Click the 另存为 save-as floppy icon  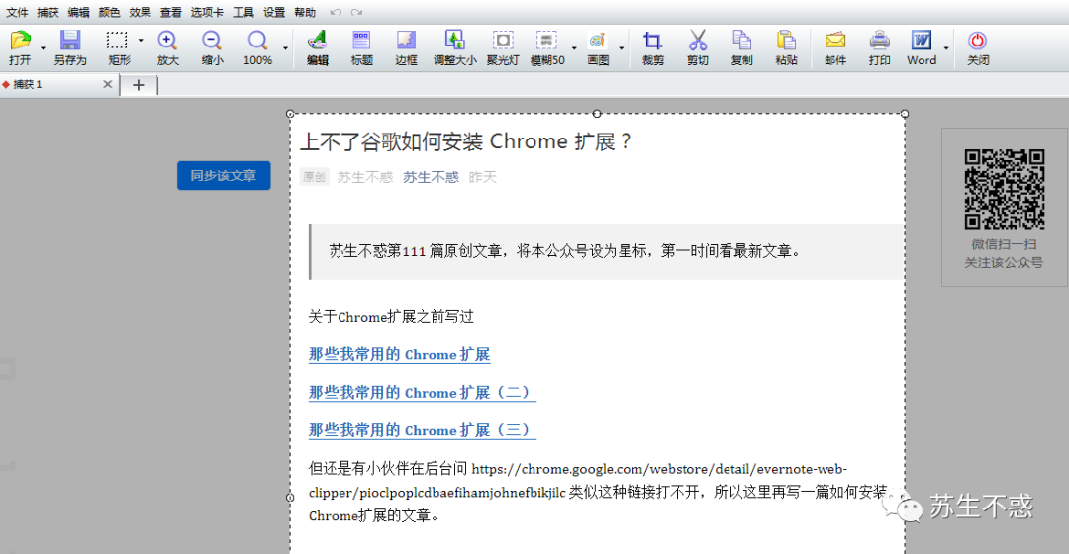pyautogui.click(x=70, y=41)
